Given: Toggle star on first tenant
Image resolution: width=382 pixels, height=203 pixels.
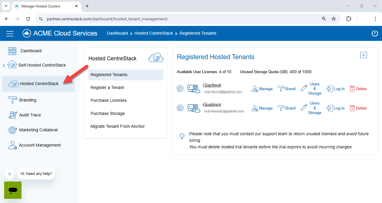Looking at the screenshot, I should (x=180, y=89).
